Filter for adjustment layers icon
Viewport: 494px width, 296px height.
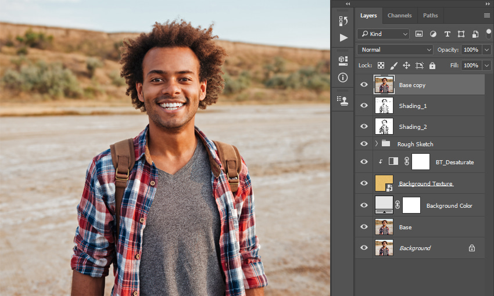pos(433,34)
